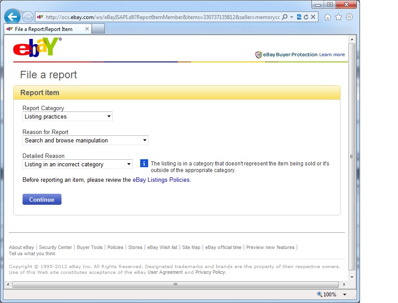Open the Policies footer link
The image size is (398, 303).
pos(115,247)
